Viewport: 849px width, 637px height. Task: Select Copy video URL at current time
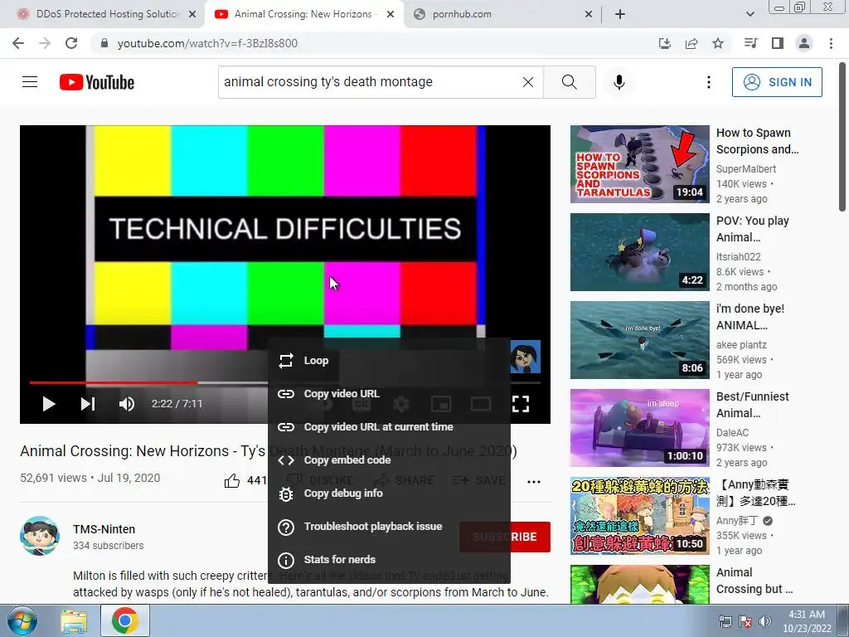[389, 427]
